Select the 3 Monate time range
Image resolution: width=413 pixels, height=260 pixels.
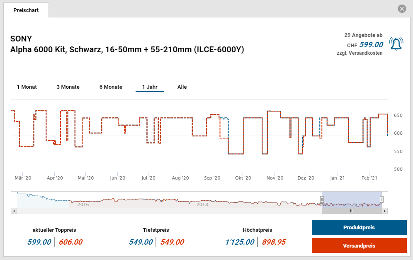[68, 87]
